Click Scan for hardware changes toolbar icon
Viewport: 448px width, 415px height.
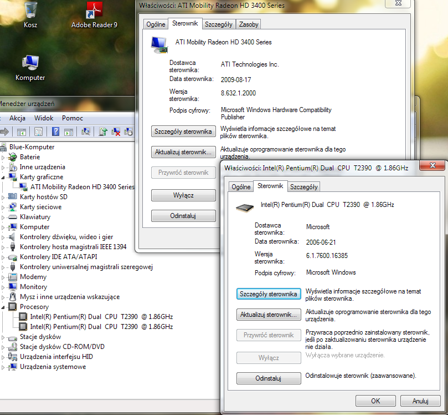tap(85, 131)
